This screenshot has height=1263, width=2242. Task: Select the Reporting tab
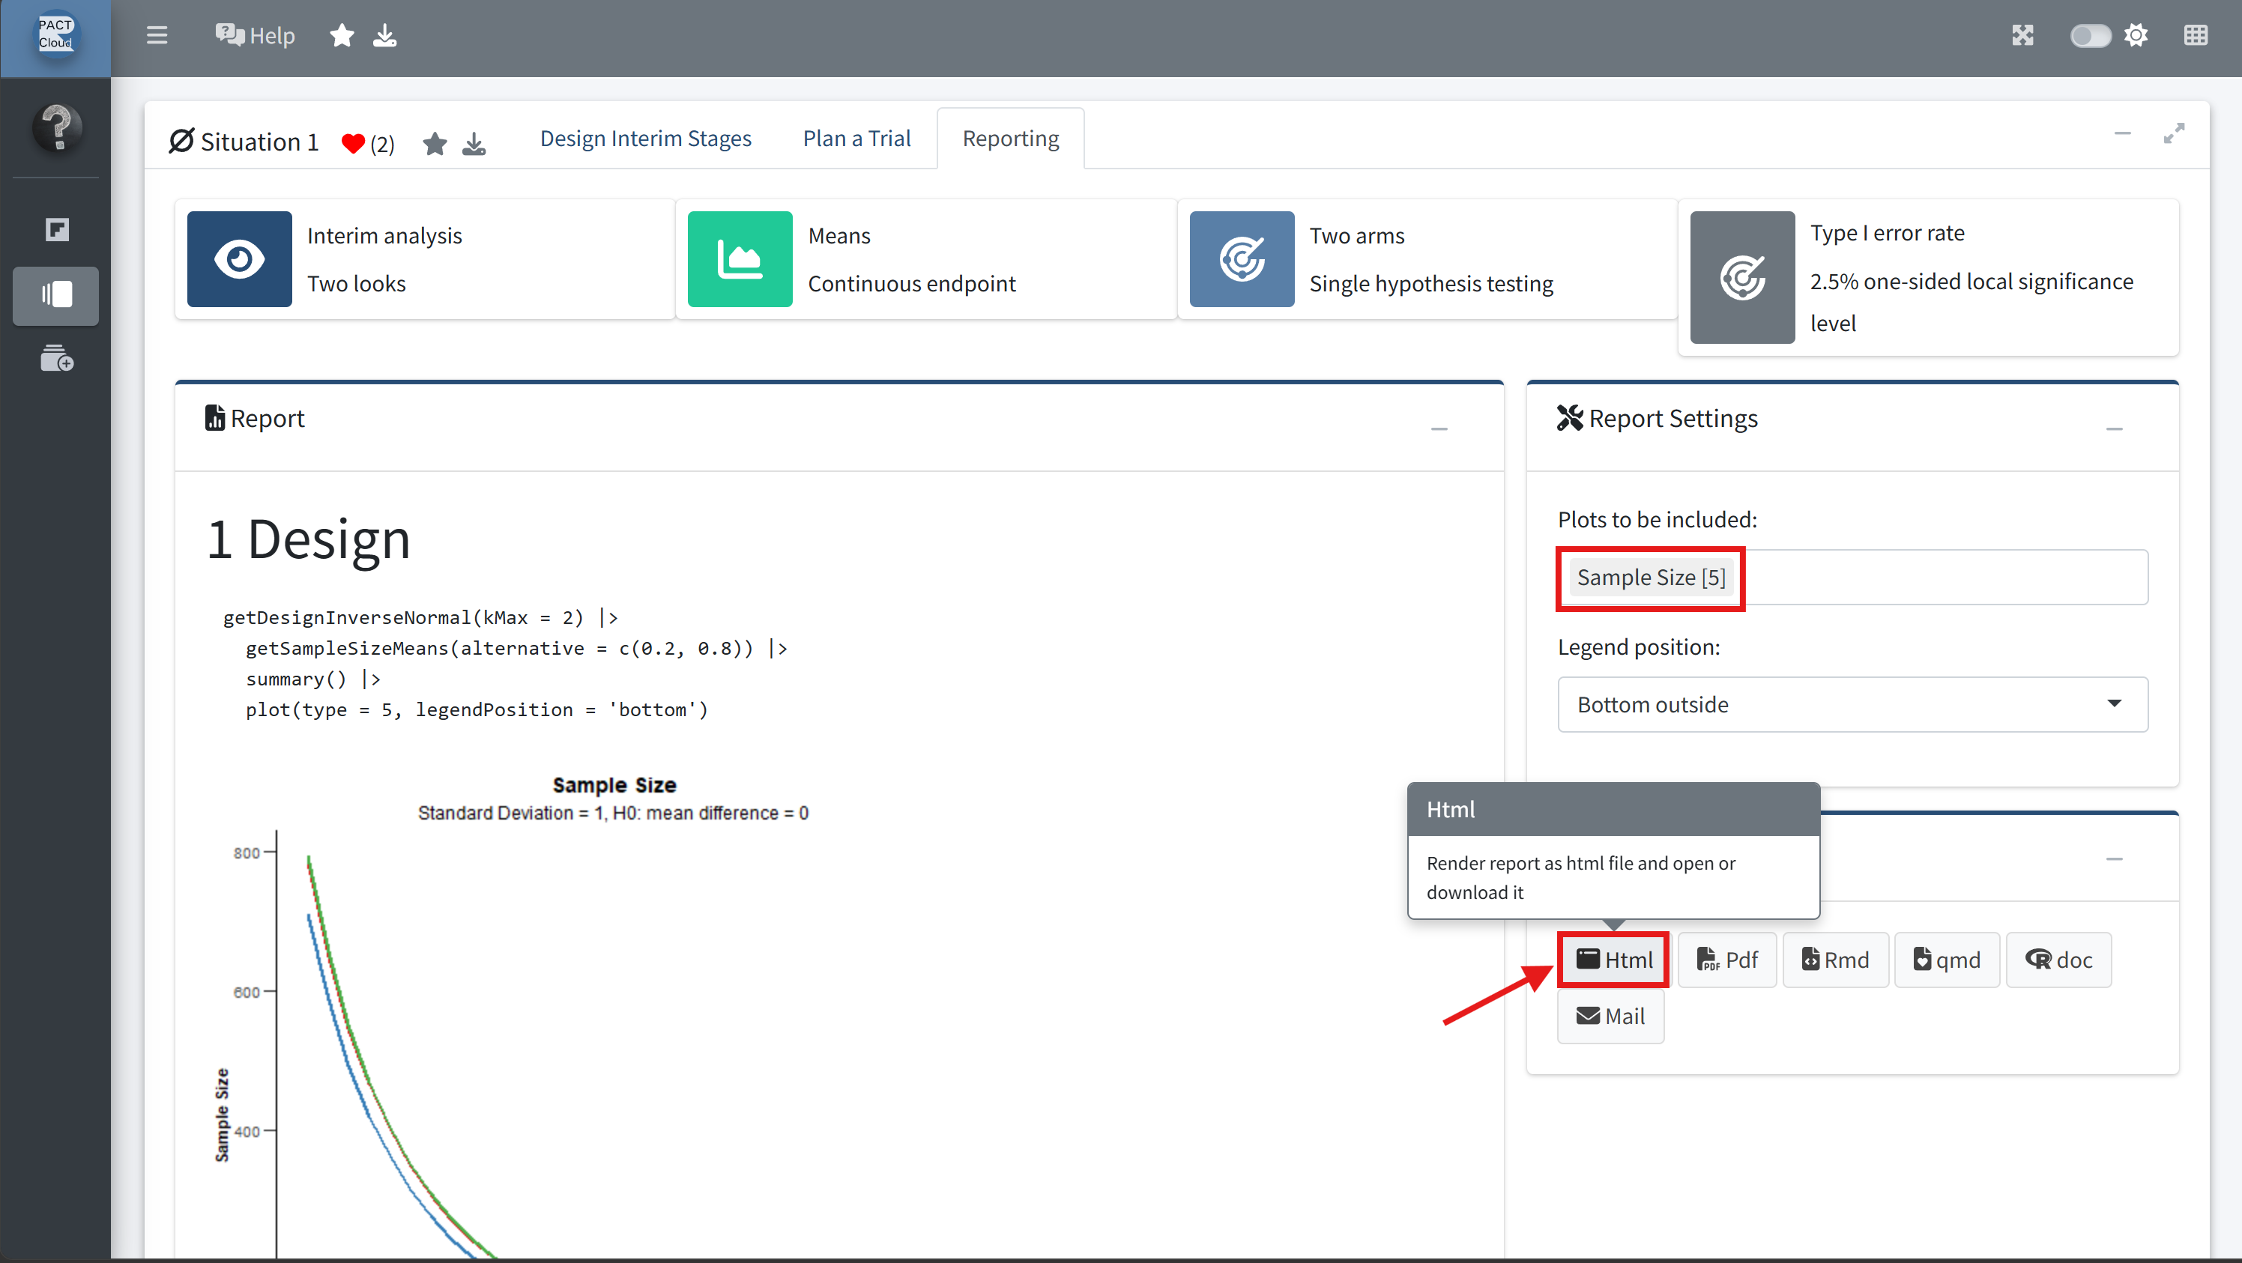tap(1010, 139)
